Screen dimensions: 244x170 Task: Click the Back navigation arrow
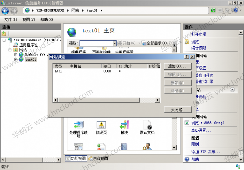(5, 11)
